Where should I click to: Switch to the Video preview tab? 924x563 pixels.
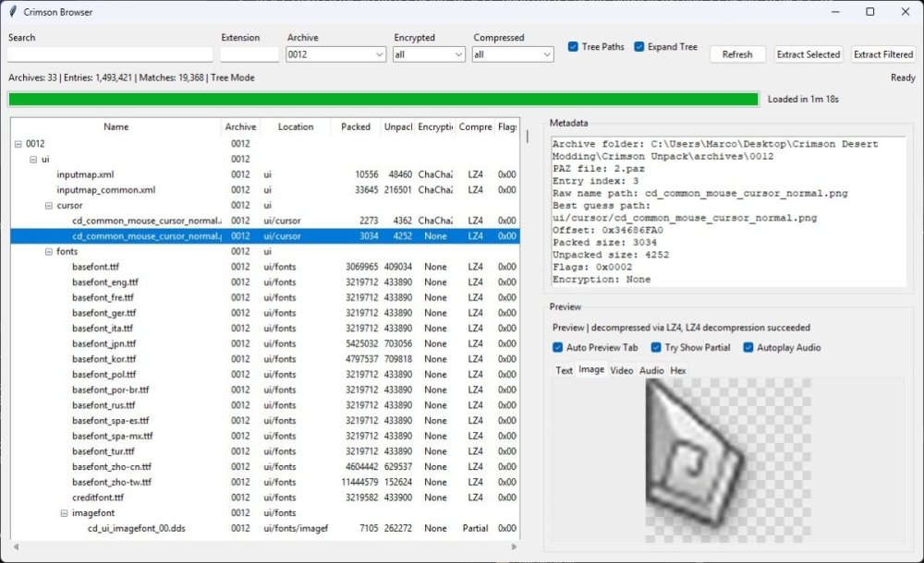coord(621,370)
